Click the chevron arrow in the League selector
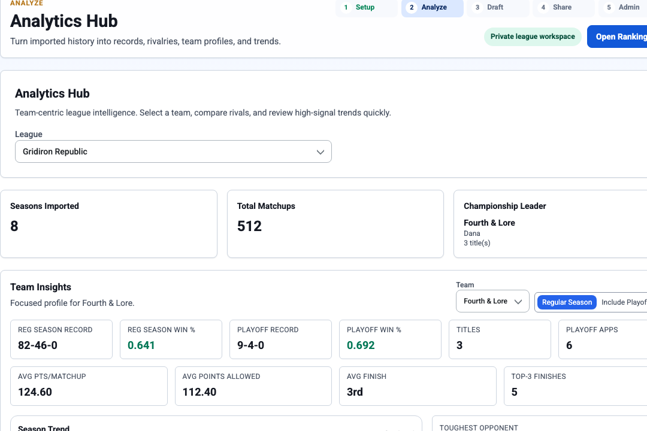The height and width of the screenshot is (431, 647). point(320,152)
